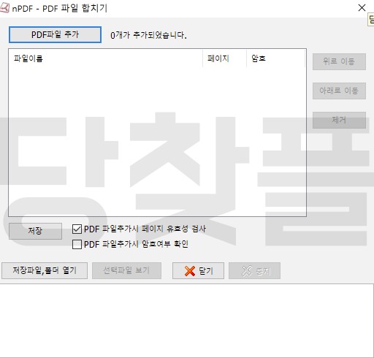Click the log output text area

coord(186,321)
